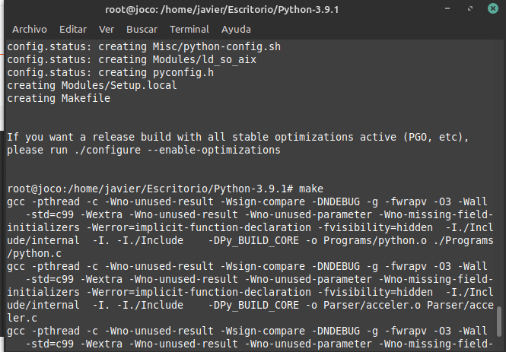Click the vertical scrollbar thumb

click(499, 321)
